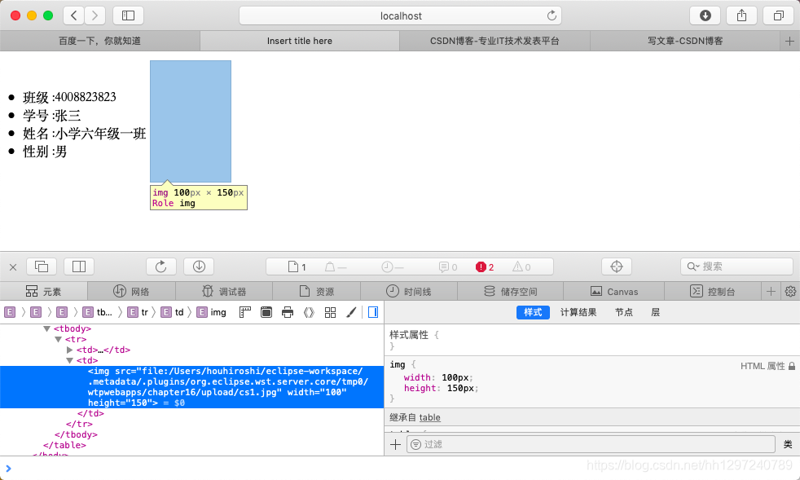The height and width of the screenshot is (480, 800).
Task: Toggle paint flashing brush icon
Action: (x=351, y=312)
